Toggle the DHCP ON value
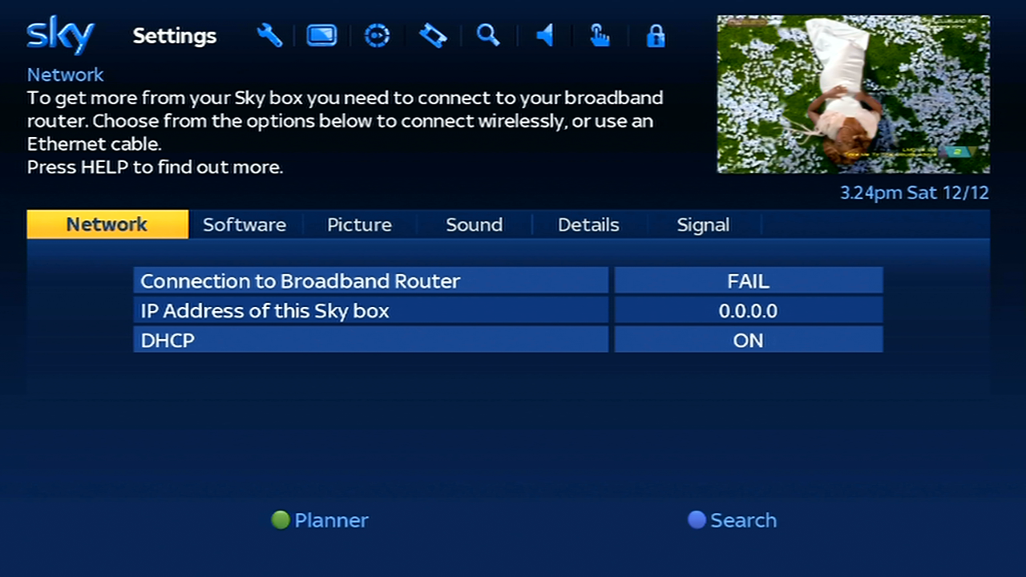 tap(749, 340)
